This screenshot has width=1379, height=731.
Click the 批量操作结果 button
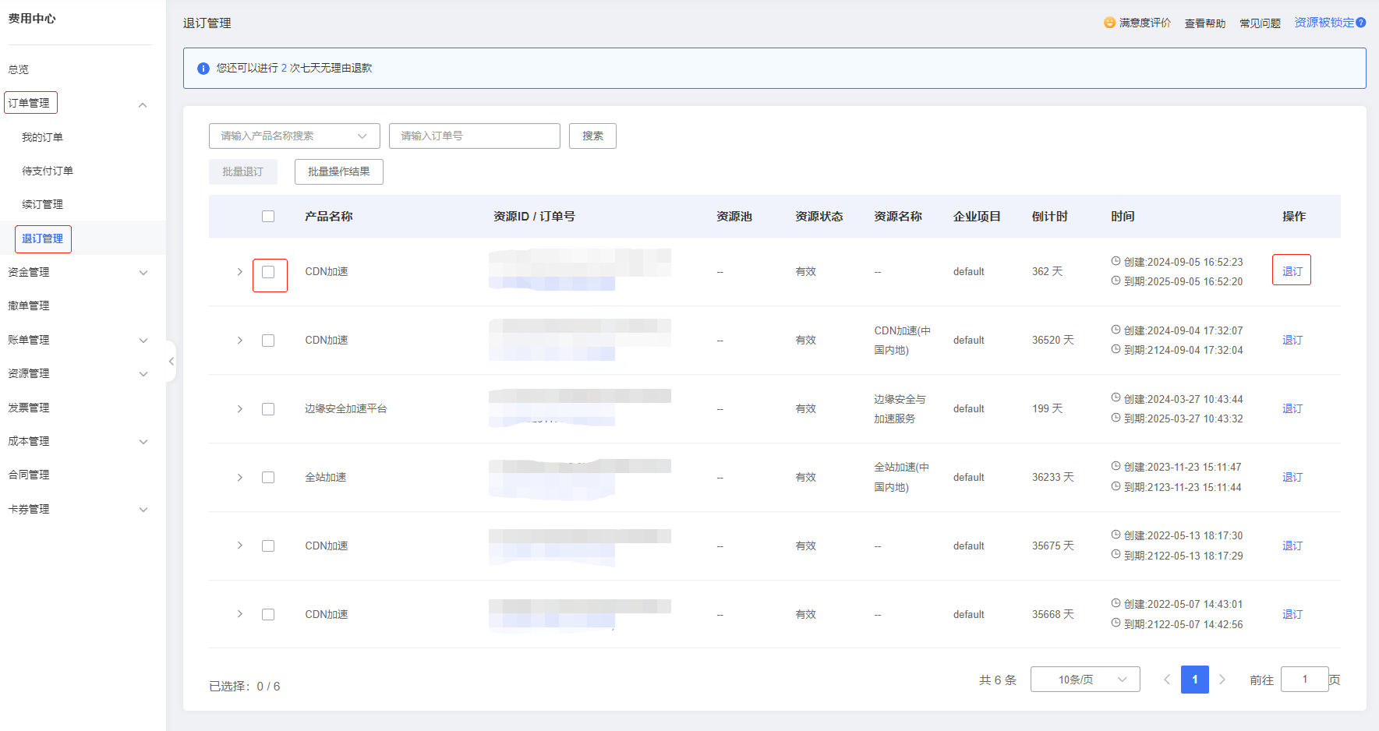[x=339, y=171]
